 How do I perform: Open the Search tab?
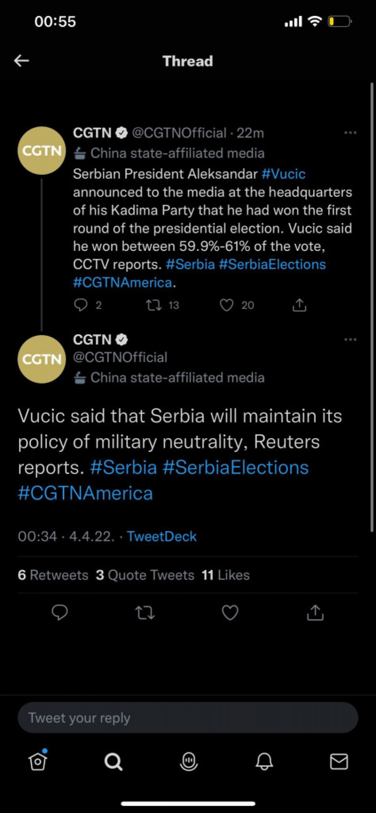pos(113,762)
